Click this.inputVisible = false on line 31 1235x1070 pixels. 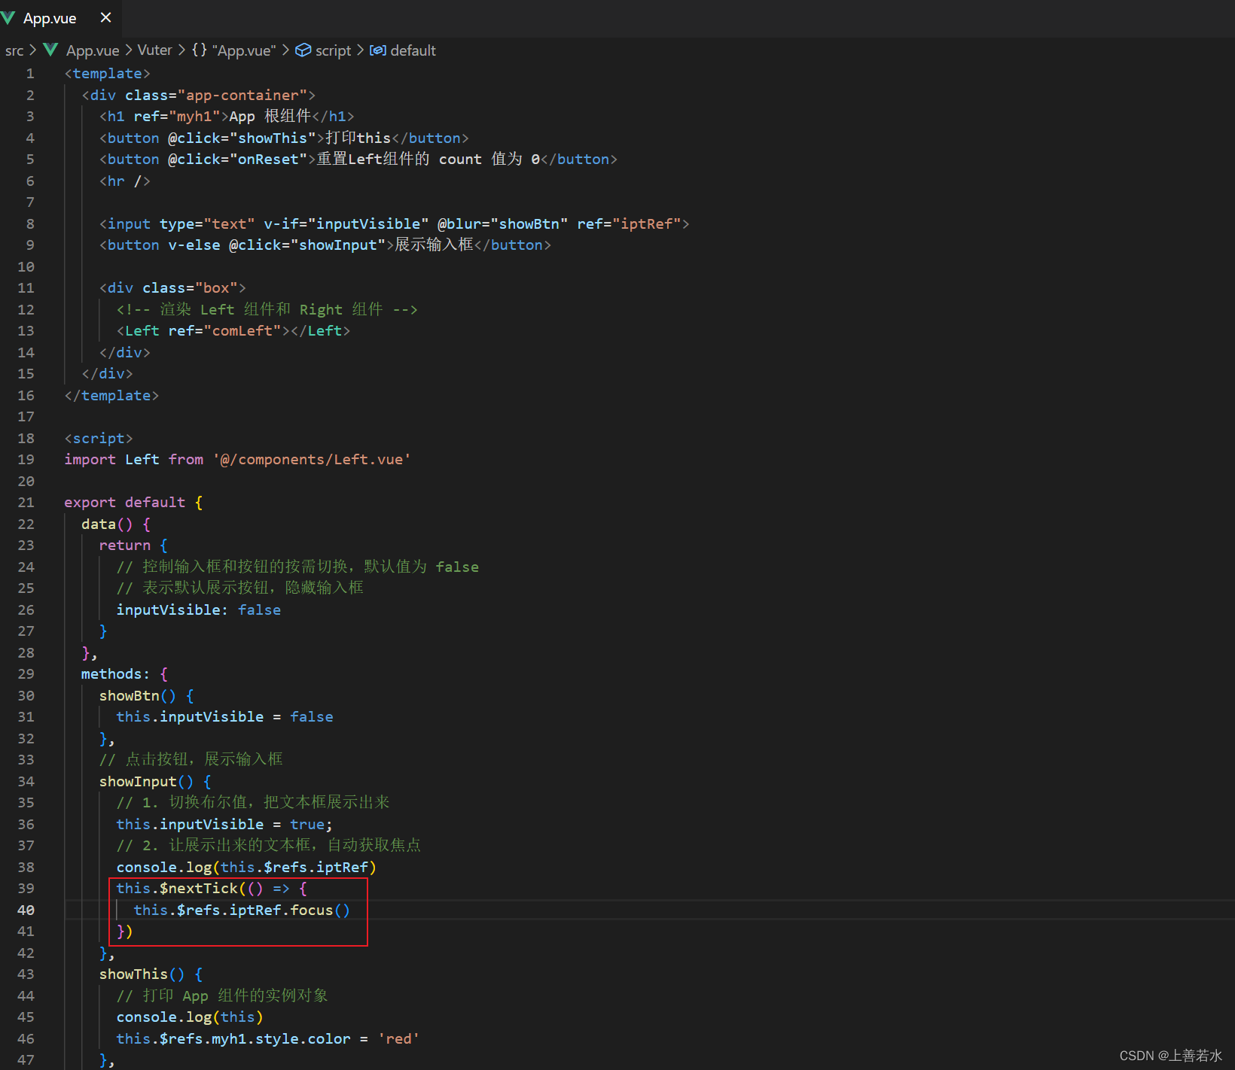(224, 717)
